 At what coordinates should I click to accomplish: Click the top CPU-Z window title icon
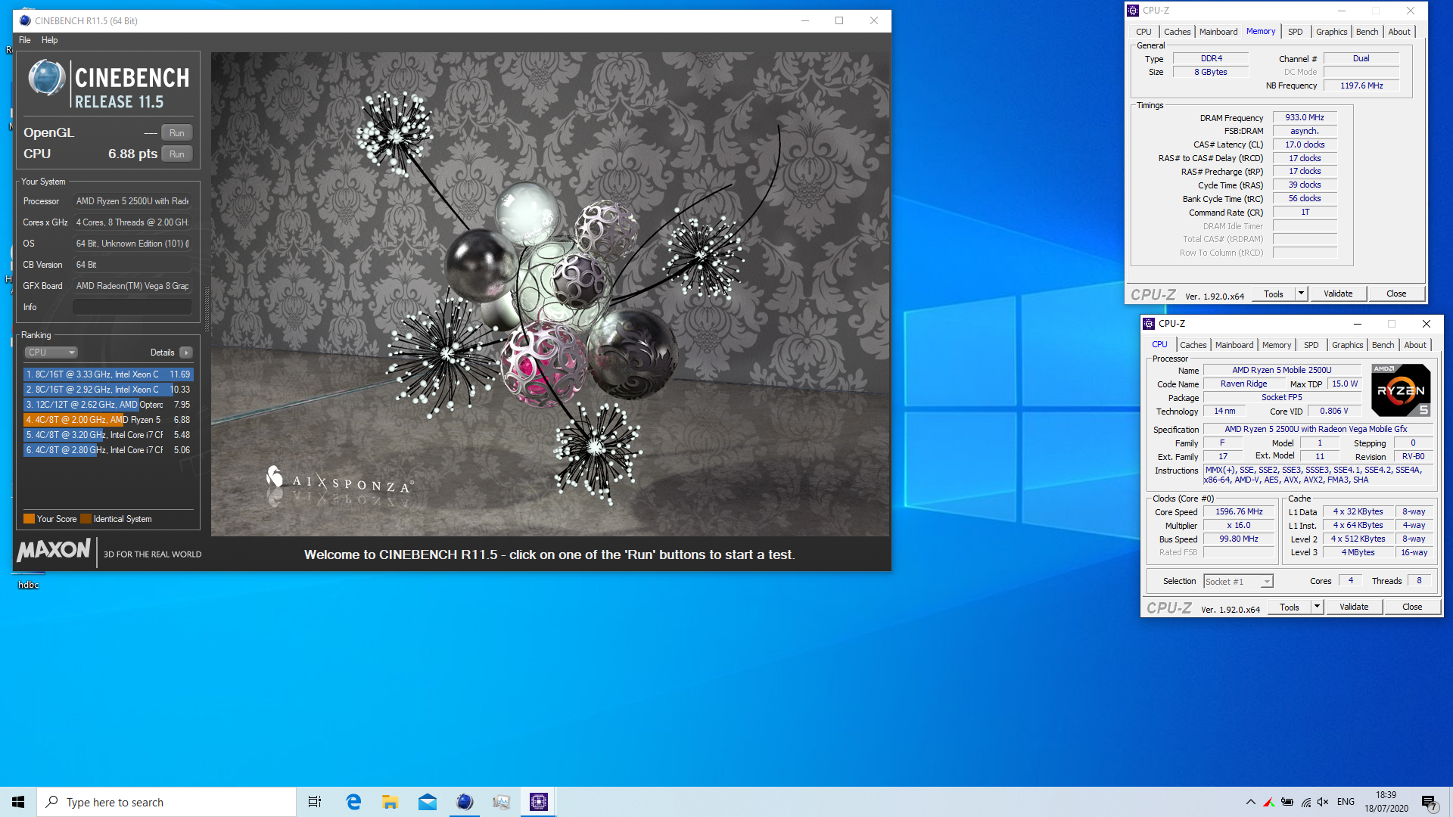[1133, 11]
